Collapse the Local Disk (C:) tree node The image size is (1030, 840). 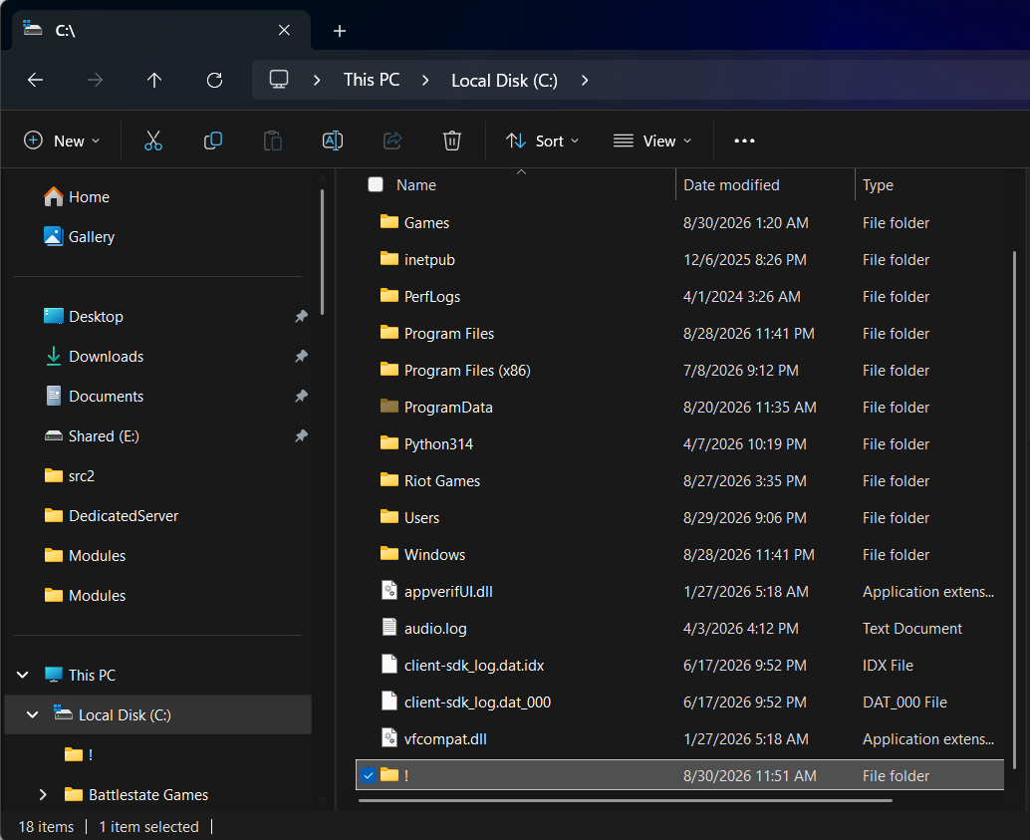tap(32, 714)
